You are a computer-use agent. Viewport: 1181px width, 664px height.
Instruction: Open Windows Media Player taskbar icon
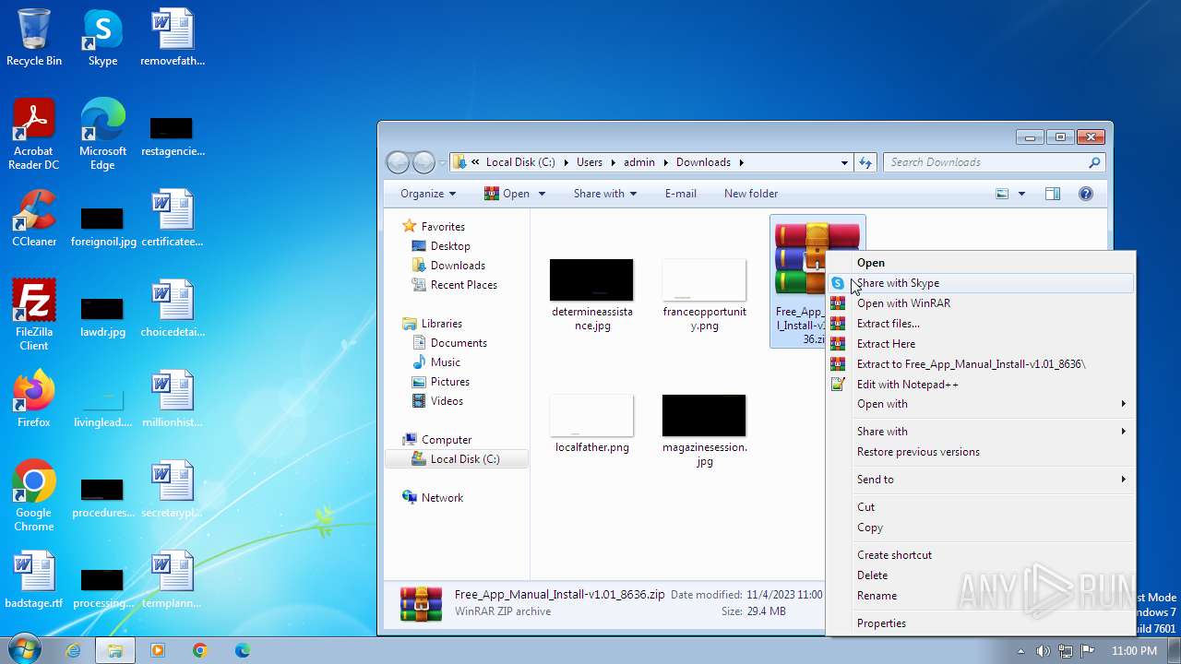158,650
